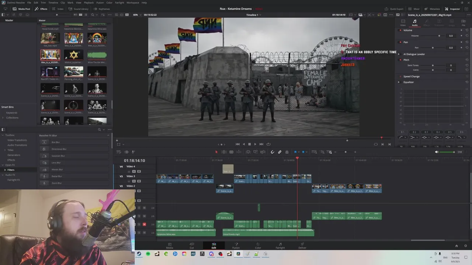Go to the Fairlight page
The height and width of the screenshot is (265, 472).
point(280,245)
